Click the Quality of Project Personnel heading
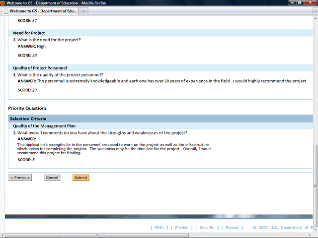This screenshot has width=318, height=238. pos(40,68)
